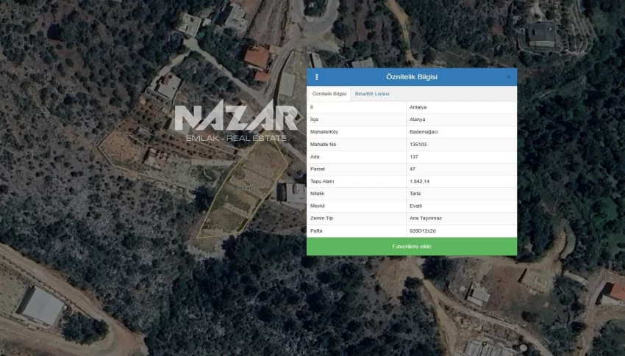Close the Öznitelik Bilgisi panel

(x=508, y=77)
